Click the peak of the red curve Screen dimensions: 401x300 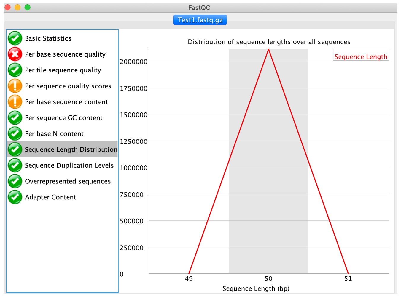(268, 49)
